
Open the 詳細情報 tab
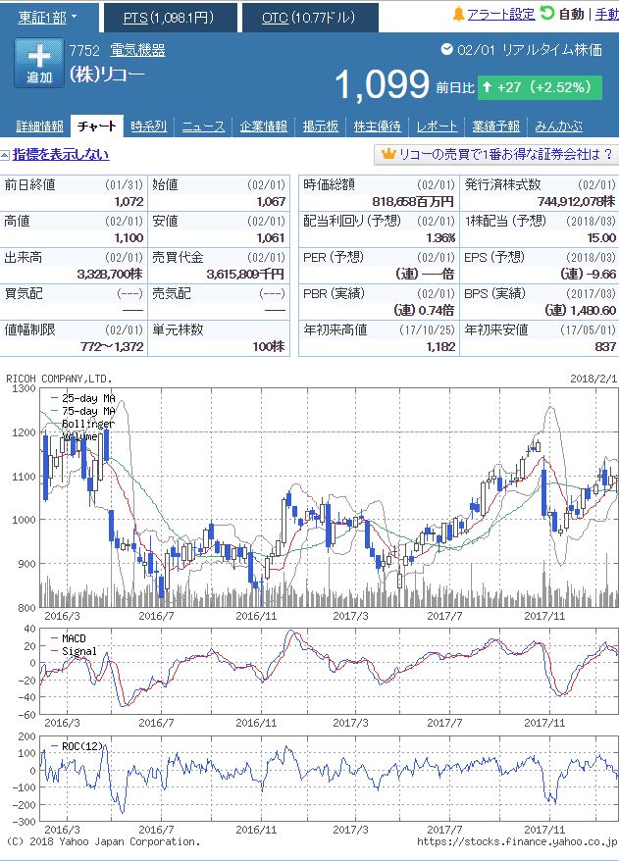click(x=39, y=127)
